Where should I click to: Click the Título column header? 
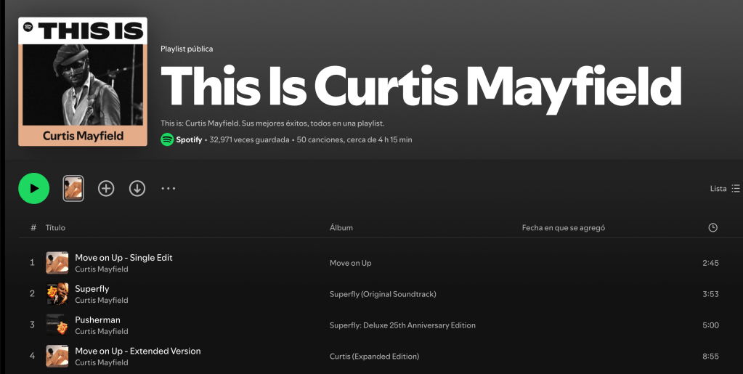coord(55,227)
